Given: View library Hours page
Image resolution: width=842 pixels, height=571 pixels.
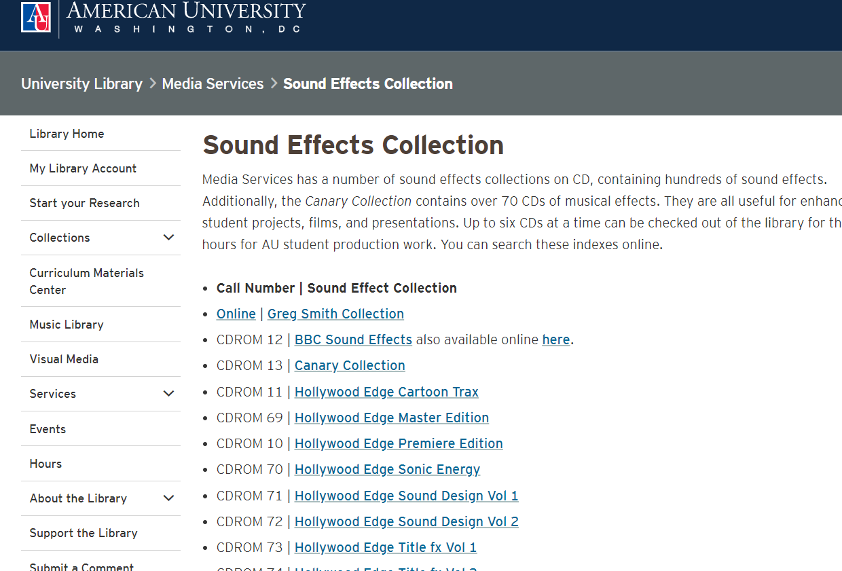Looking at the screenshot, I should point(45,464).
